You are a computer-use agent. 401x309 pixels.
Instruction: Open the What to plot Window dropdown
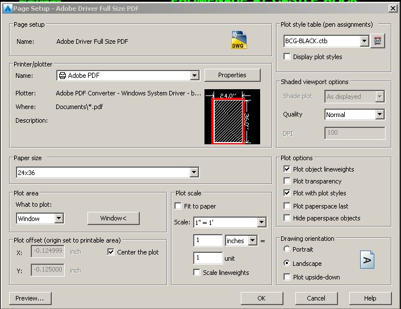[59, 219]
